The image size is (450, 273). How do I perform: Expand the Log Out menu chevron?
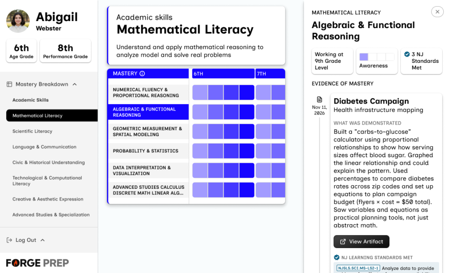(43, 240)
